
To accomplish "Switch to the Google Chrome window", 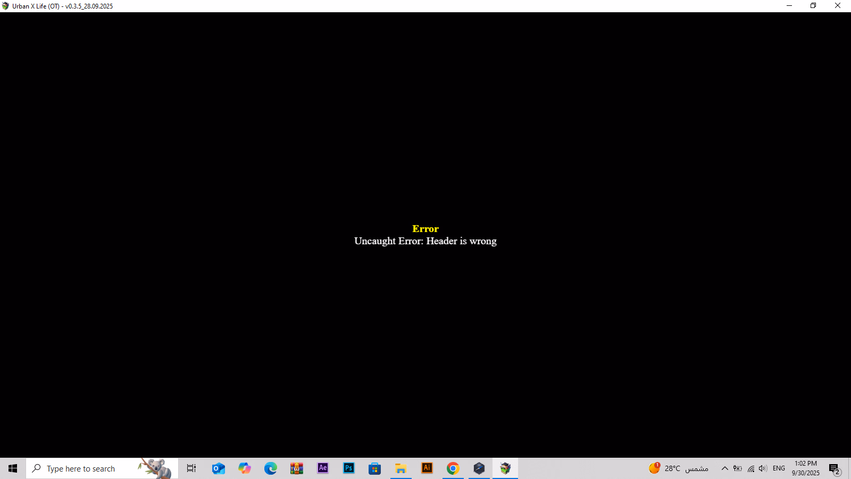I will tap(453, 468).
